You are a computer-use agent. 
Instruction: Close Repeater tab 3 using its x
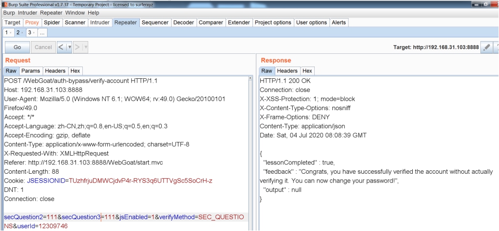tap(34, 33)
